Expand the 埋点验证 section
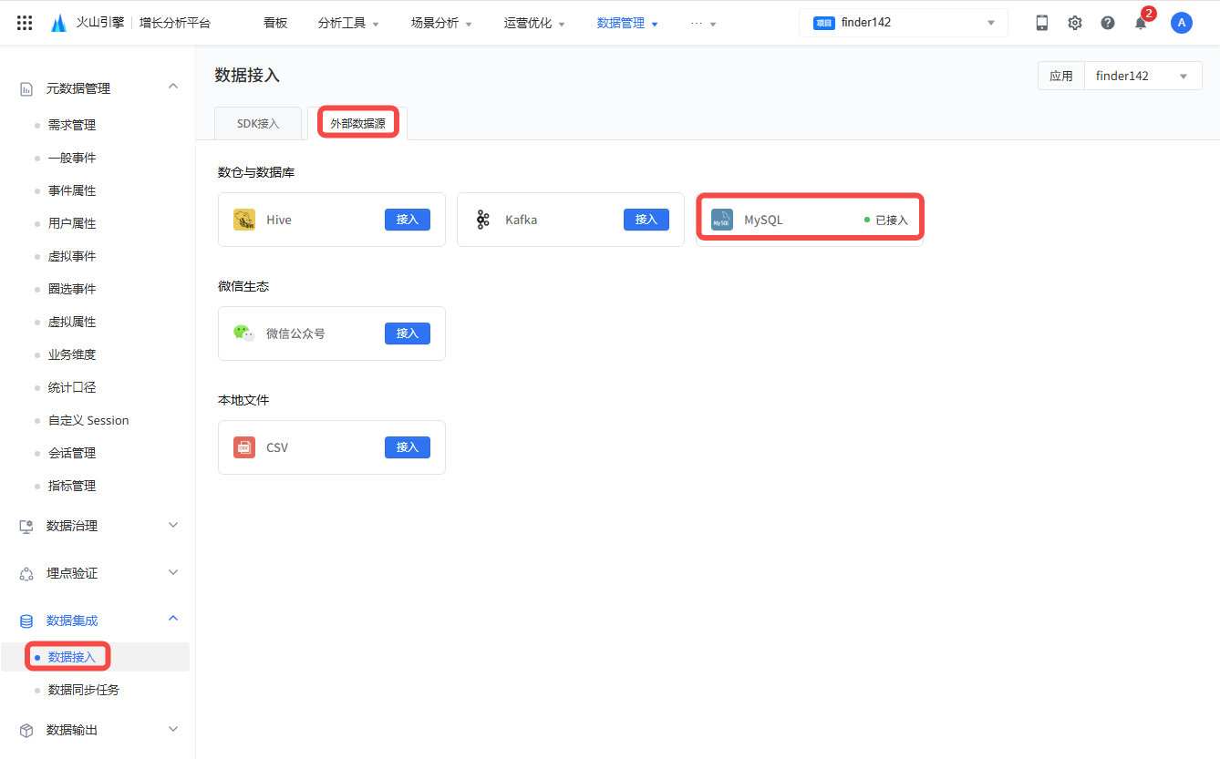The width and height of the screenshot is (1220, 759). (x=173, y=572)
